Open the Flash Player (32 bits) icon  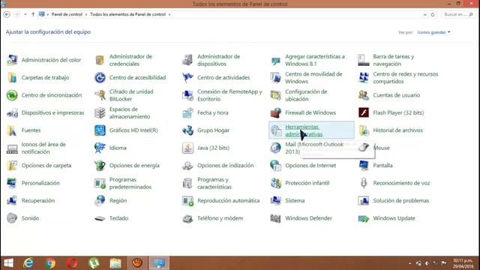click(363, 112)
